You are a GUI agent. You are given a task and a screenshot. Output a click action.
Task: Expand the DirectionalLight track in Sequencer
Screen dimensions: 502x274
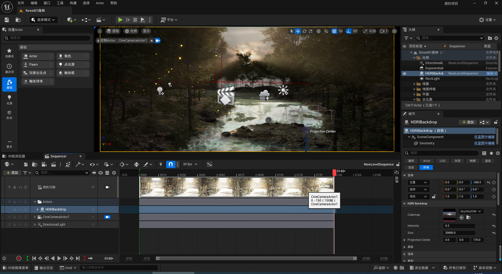35,224
